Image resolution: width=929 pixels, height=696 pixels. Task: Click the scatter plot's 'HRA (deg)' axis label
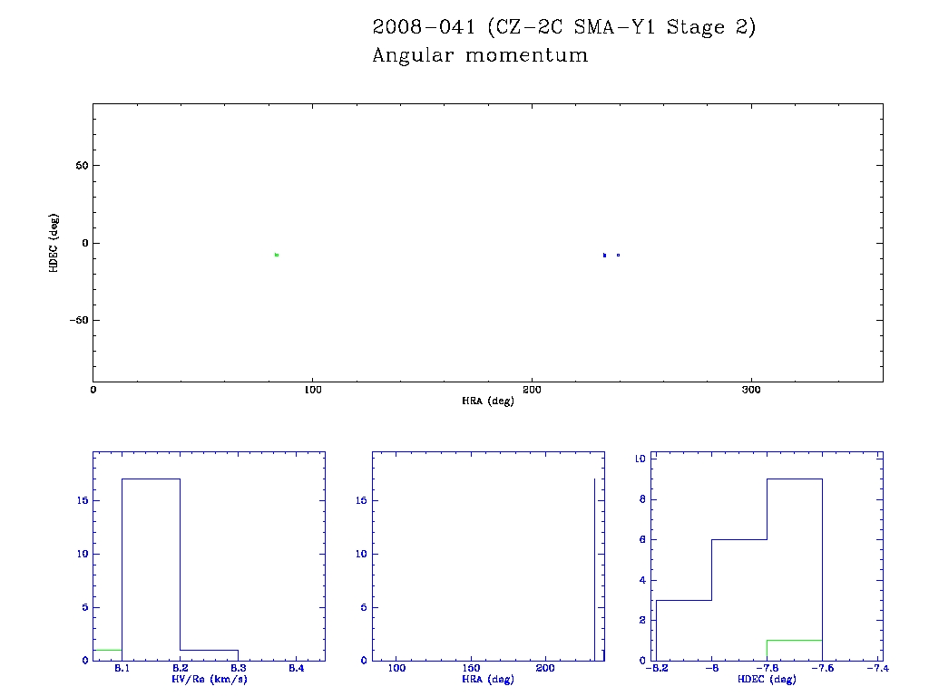(x=488, y=401)
